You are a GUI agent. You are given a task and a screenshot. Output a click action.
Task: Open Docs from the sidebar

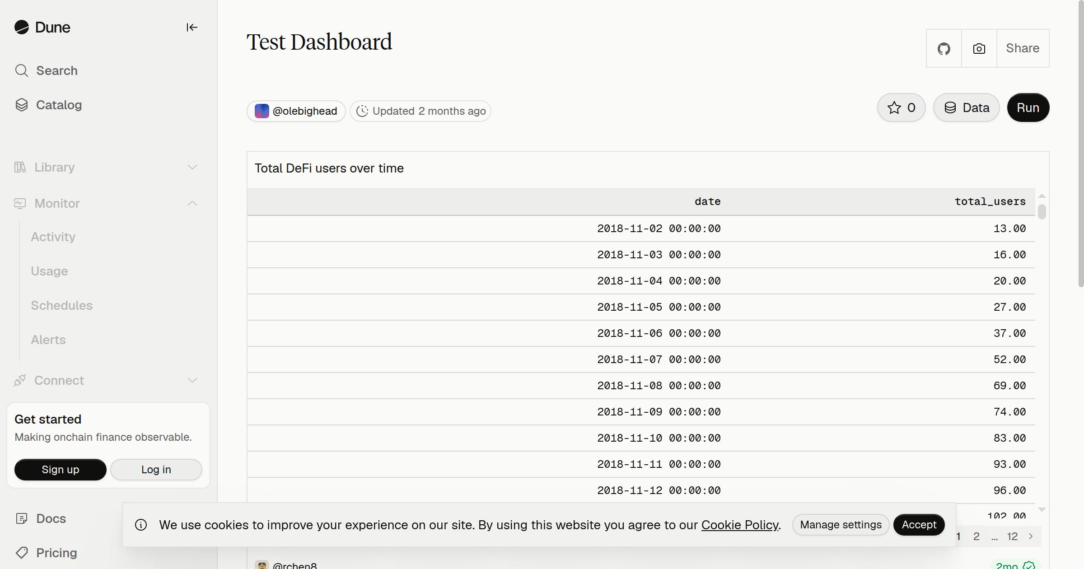pos(51,518)
